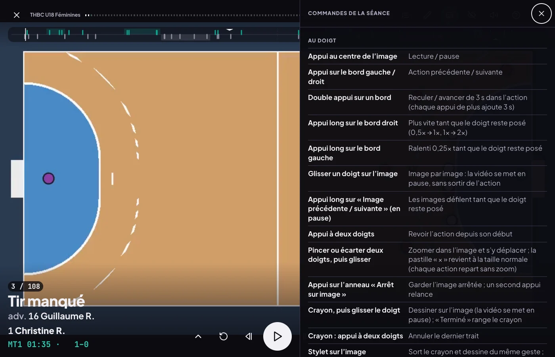Click the "Double appui sur un bord" label
Screen dimensions: 555x357
pyautogui.click(x=350, y=98)
